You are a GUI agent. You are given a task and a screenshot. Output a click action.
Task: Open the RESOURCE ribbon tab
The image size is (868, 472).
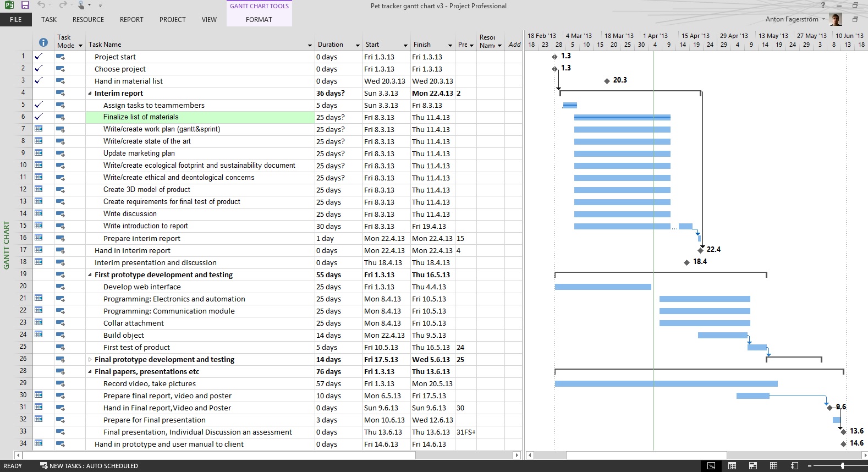point(88,19)
